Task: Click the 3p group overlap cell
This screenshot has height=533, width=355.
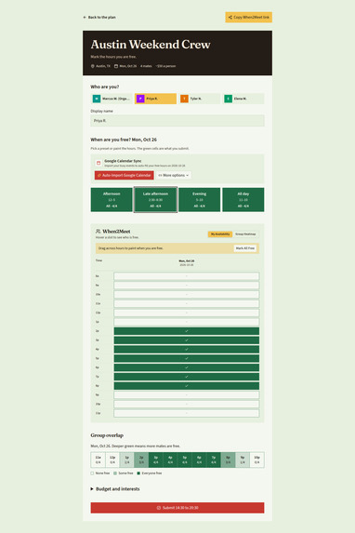Action: [155, 460]
